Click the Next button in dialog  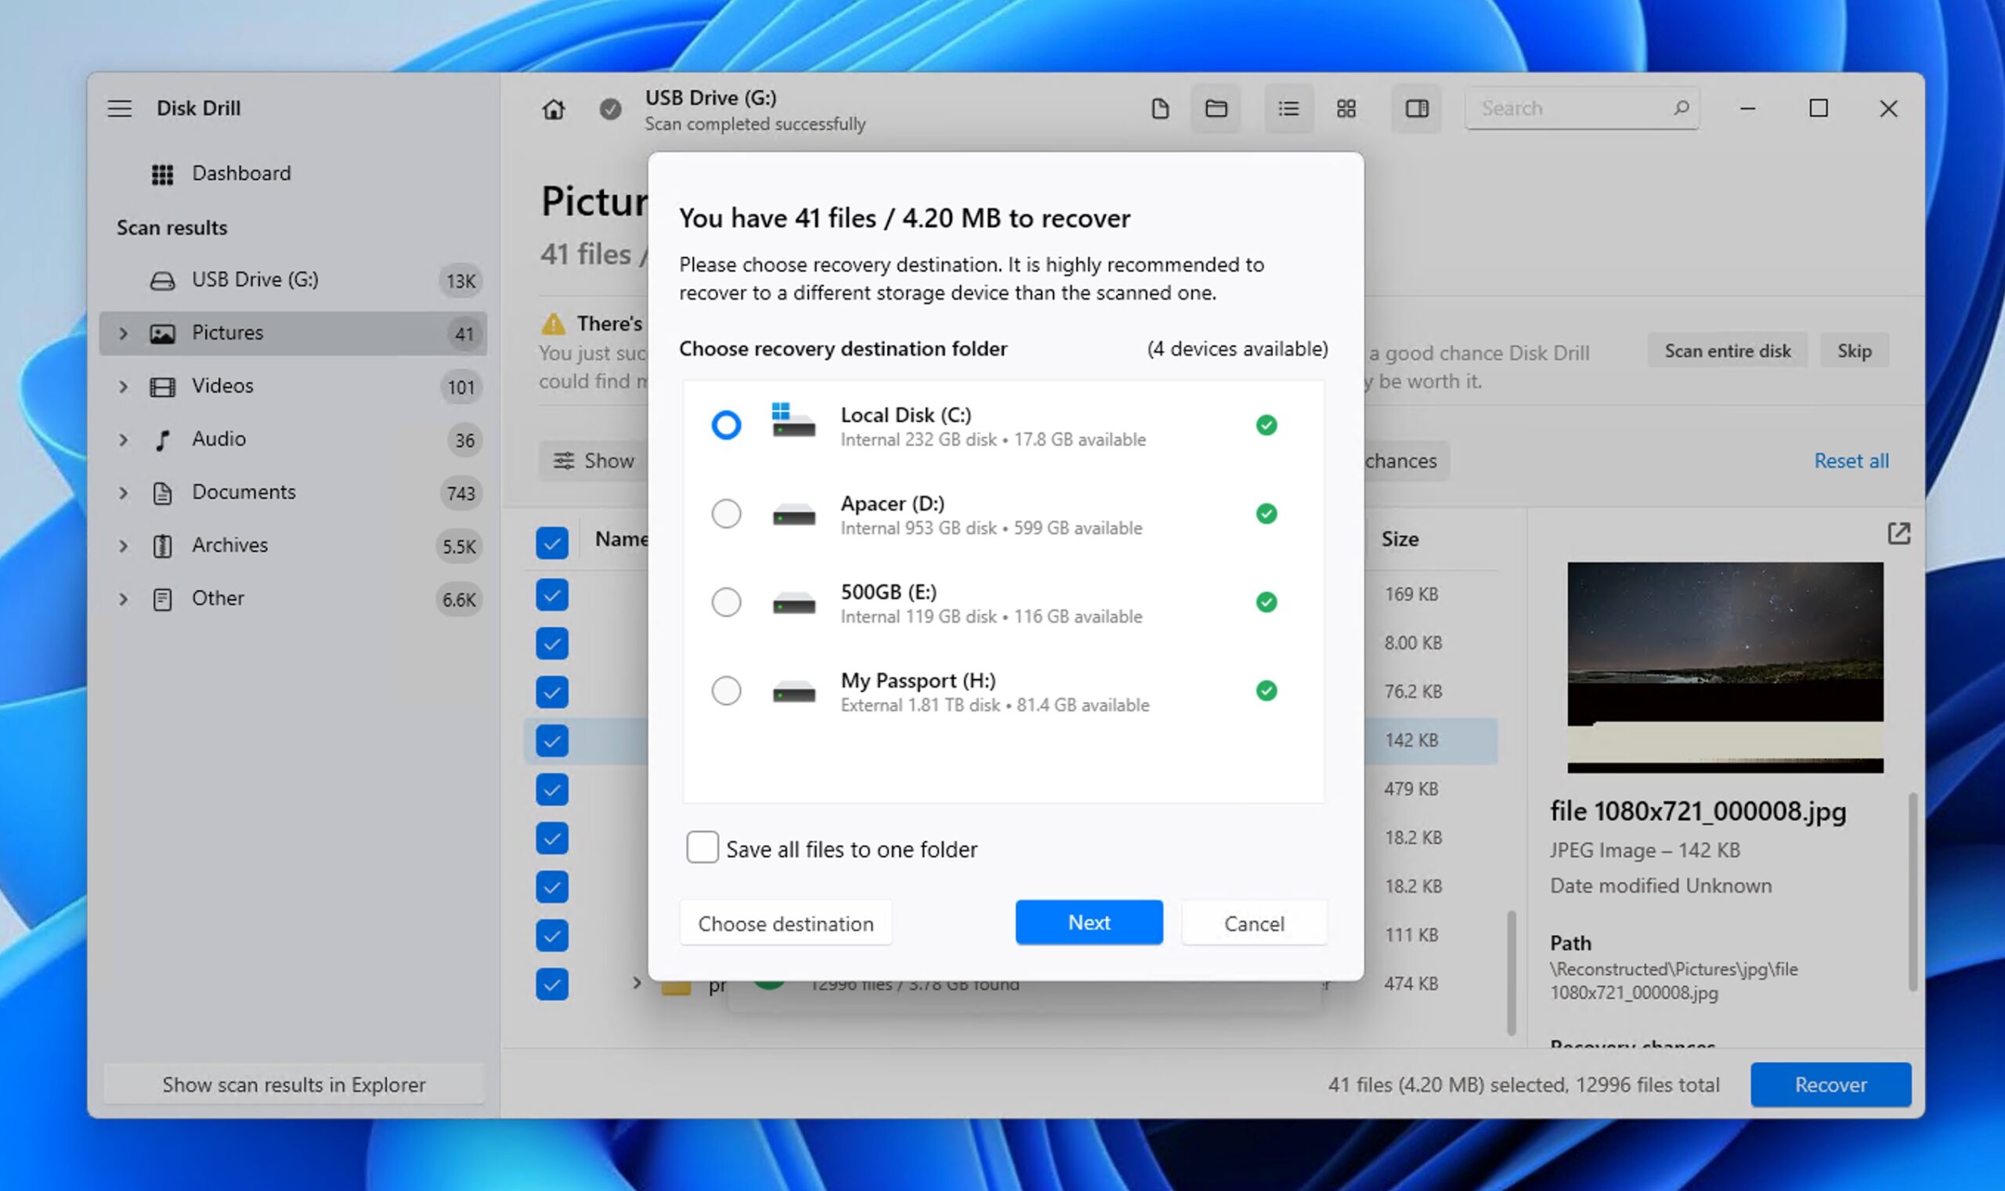tap(1089, 923)
